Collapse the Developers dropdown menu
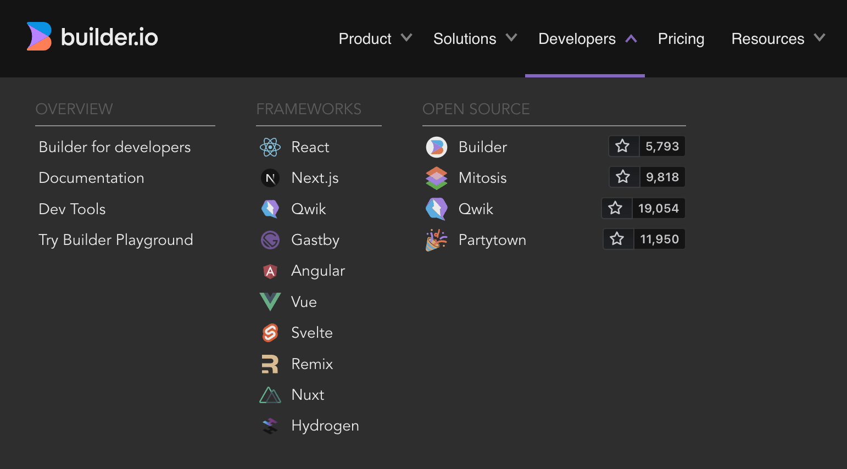Screen dimensions: 847x469 [587, 38]
